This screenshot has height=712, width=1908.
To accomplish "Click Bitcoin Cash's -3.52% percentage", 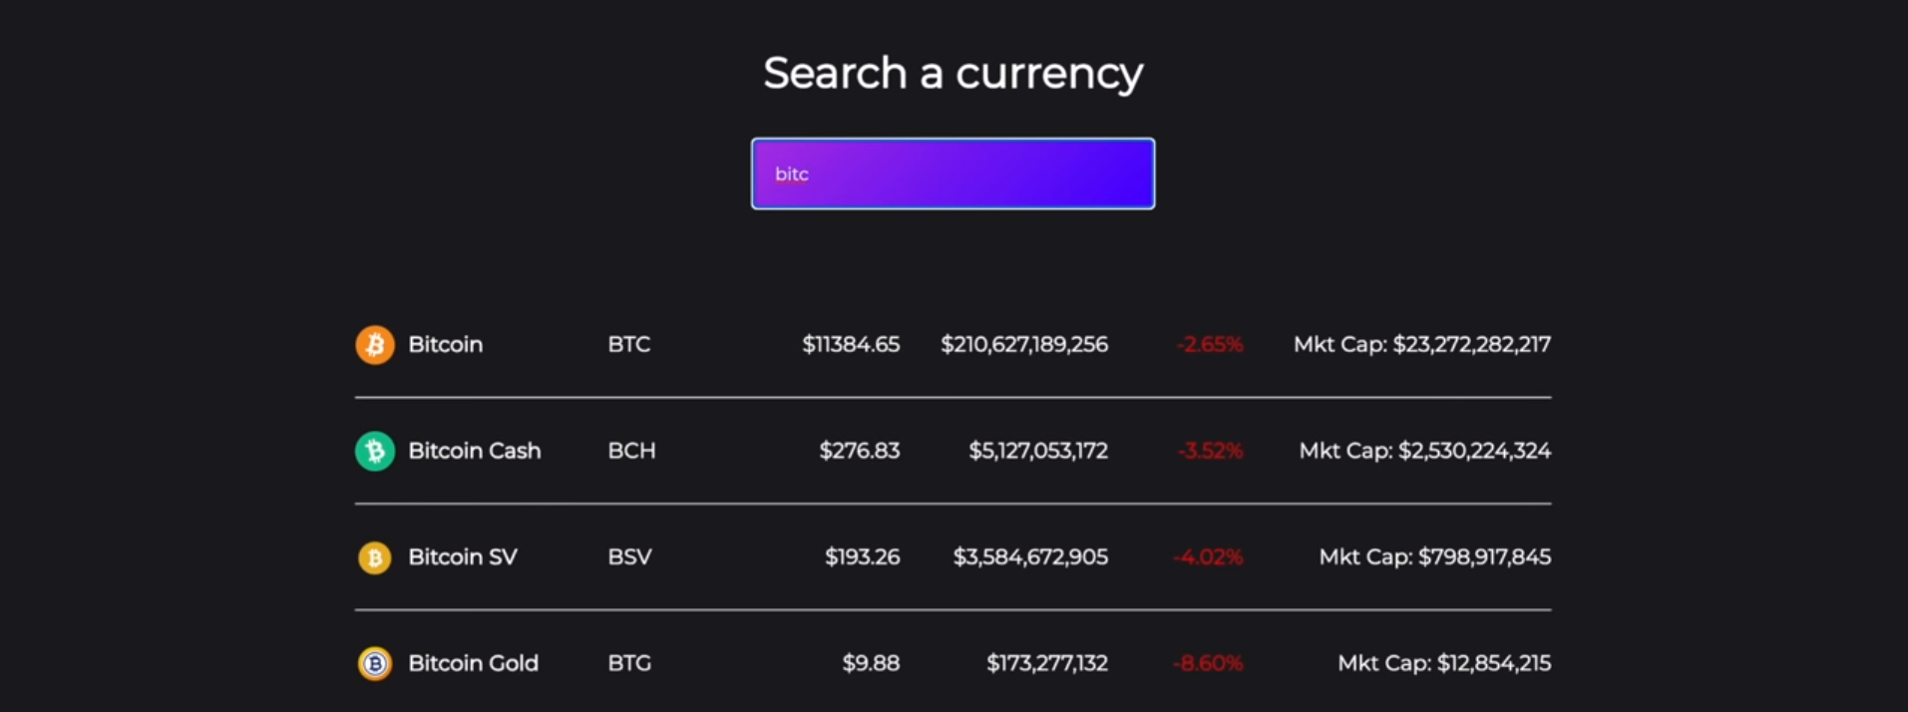I will pyautogui.click(x=1208, y=451).
